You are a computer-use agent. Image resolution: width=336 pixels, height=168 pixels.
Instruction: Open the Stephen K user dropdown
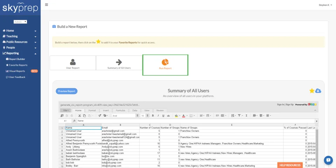click(325, 5)
